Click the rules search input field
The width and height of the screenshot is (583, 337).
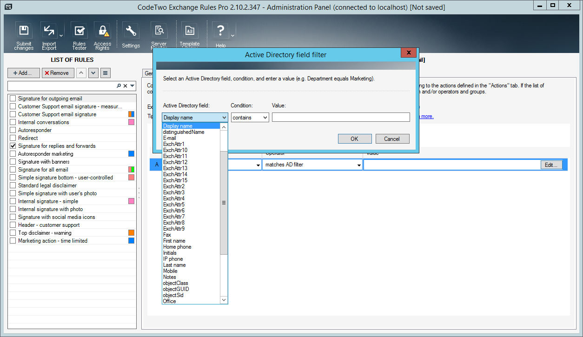pyautogui.click(x=62, y=86)
